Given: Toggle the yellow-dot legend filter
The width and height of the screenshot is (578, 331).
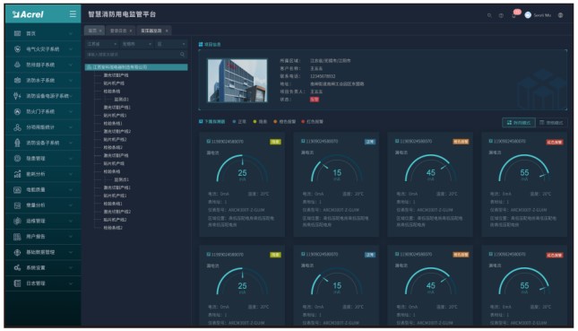Looking at the screenshot, I should tap(260, 121).
